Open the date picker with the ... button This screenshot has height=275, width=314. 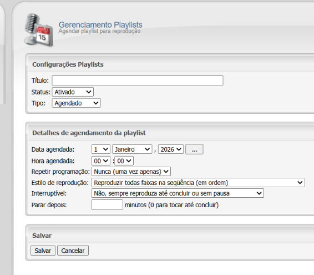[194, 149]
